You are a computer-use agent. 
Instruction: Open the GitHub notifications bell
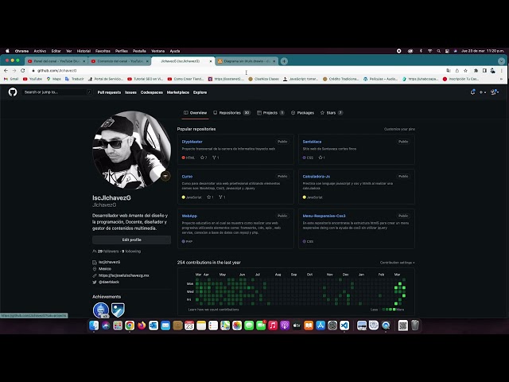click(472, 92)
